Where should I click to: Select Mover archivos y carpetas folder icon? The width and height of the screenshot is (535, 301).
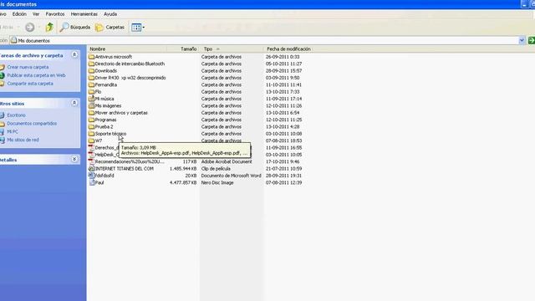91,113
